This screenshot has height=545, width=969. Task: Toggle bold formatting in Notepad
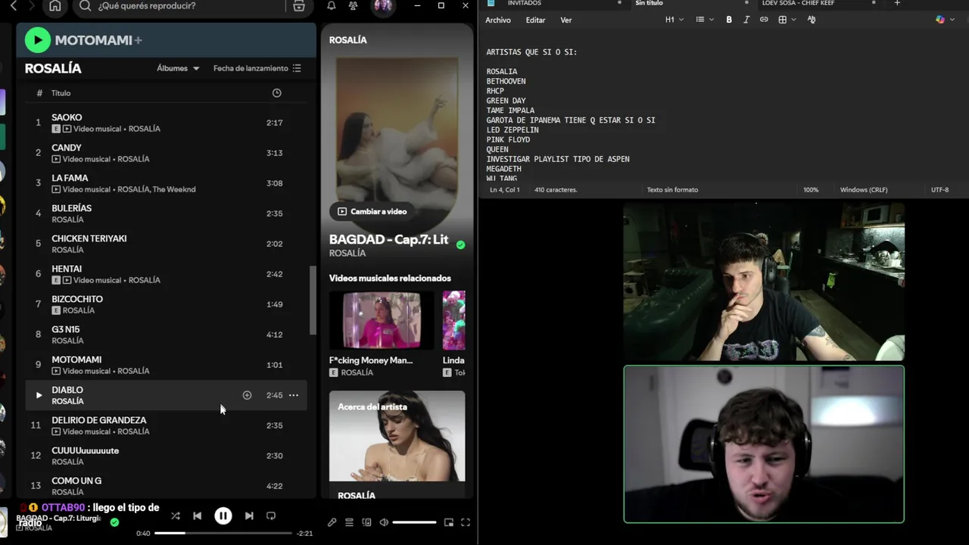coord(729,20)
